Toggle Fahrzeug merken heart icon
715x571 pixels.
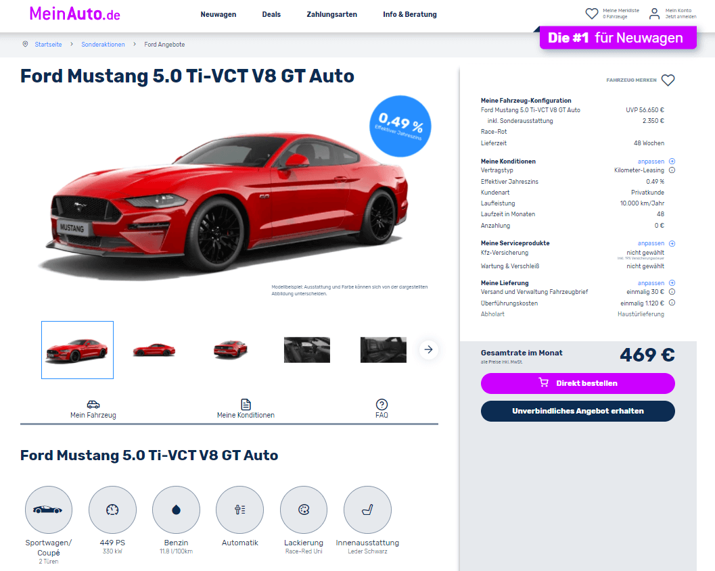coord(668,80)
